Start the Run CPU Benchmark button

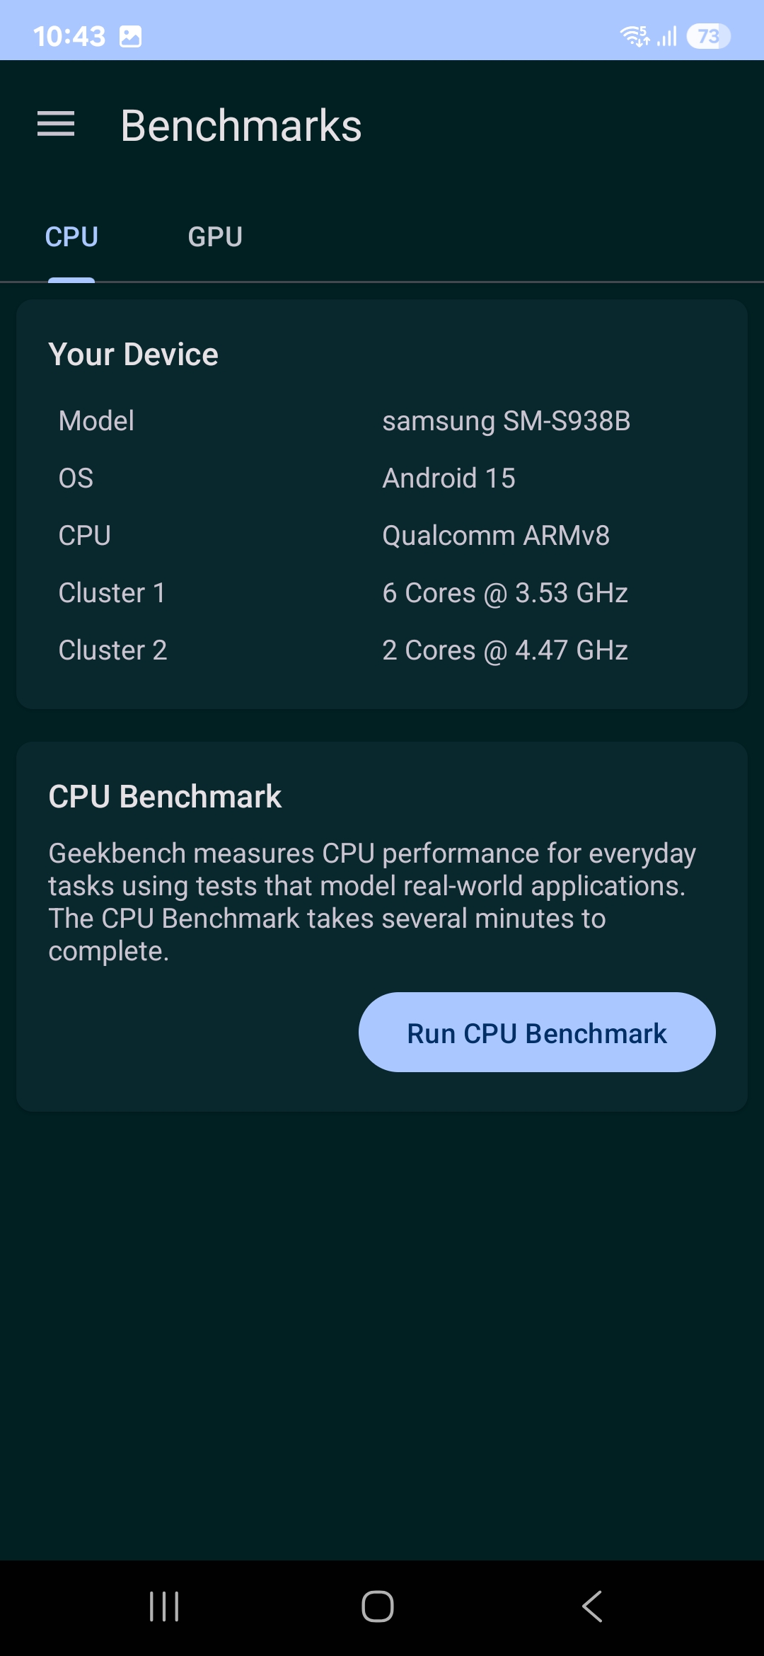[537, 1033]
